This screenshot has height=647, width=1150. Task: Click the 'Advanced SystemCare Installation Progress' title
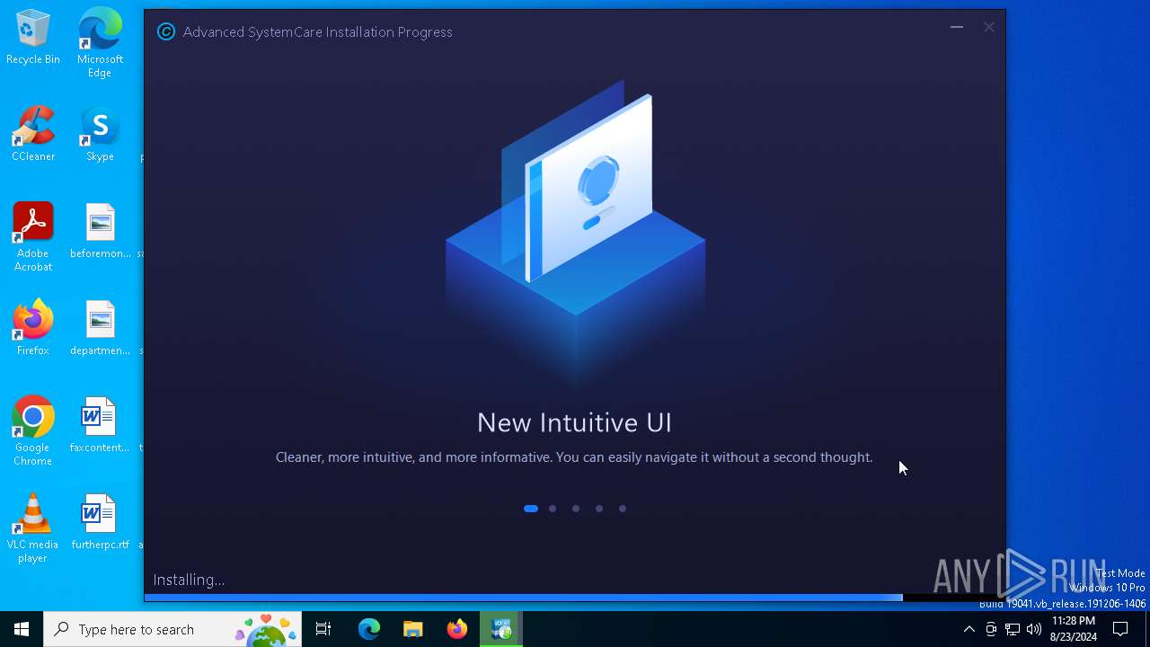(317, 32)
